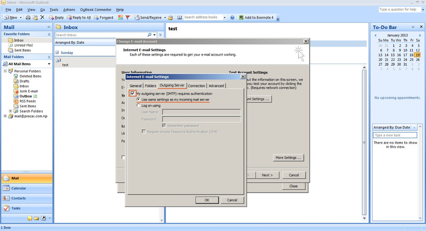426x231 pixels.
Task: Open the Tools menu
Action: point(54,10)
